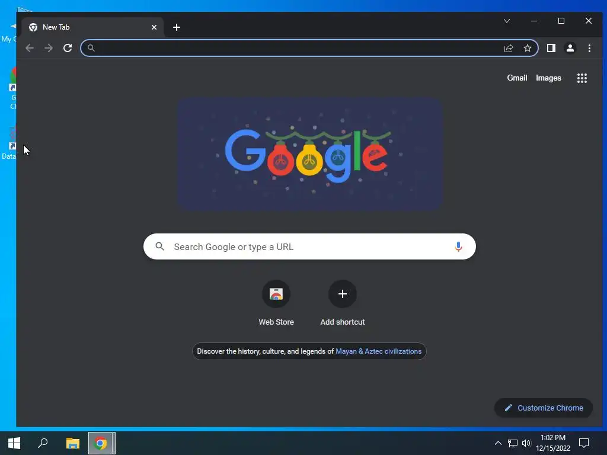The image size is (607, 455).
Task: Show hidden system tray icons
Action: pyautogui.click(x=498, y=443)
